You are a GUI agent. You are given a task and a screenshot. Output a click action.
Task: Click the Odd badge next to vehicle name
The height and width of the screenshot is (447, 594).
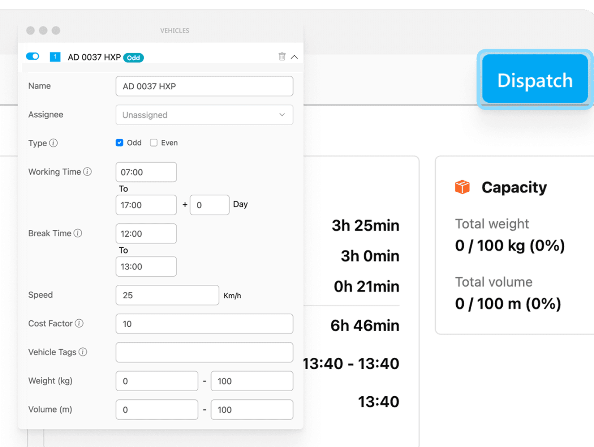click(133, 57)
